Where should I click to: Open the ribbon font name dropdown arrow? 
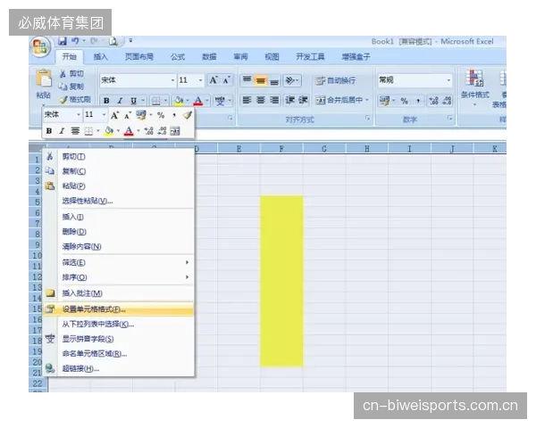172,80
